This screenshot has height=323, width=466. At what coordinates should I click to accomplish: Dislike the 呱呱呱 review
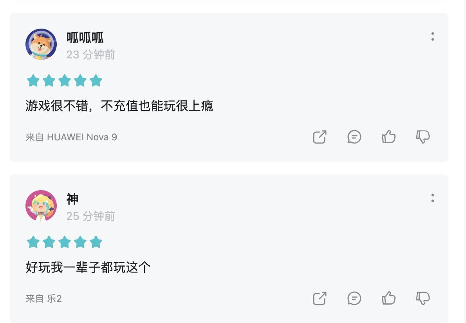coord(423,137)
